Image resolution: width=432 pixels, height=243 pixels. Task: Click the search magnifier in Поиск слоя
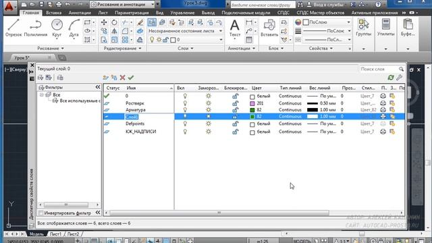(x=401, y=69)
